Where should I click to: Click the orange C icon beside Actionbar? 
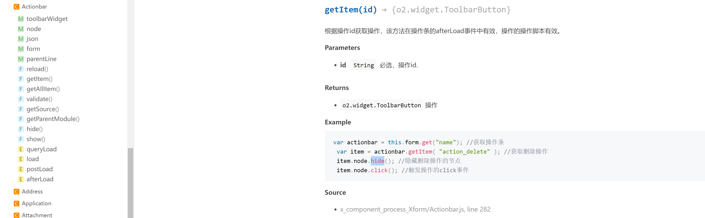(x=17, y=7)
